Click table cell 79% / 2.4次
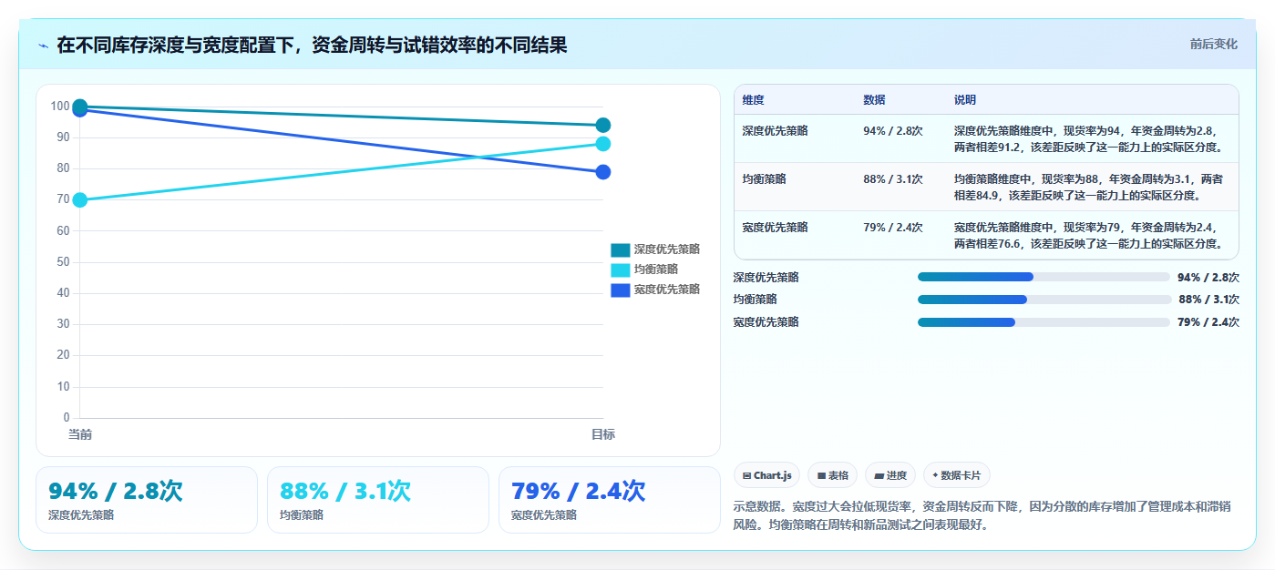1275x570 pixels. coord(893,227)
